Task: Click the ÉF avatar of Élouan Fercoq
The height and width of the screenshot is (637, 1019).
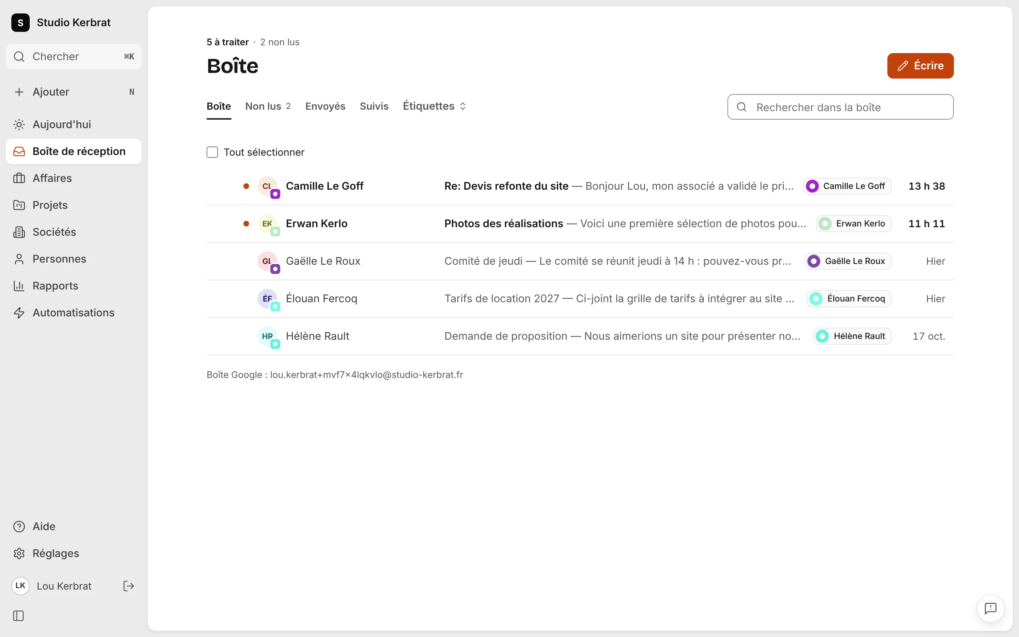Action: 268,299
